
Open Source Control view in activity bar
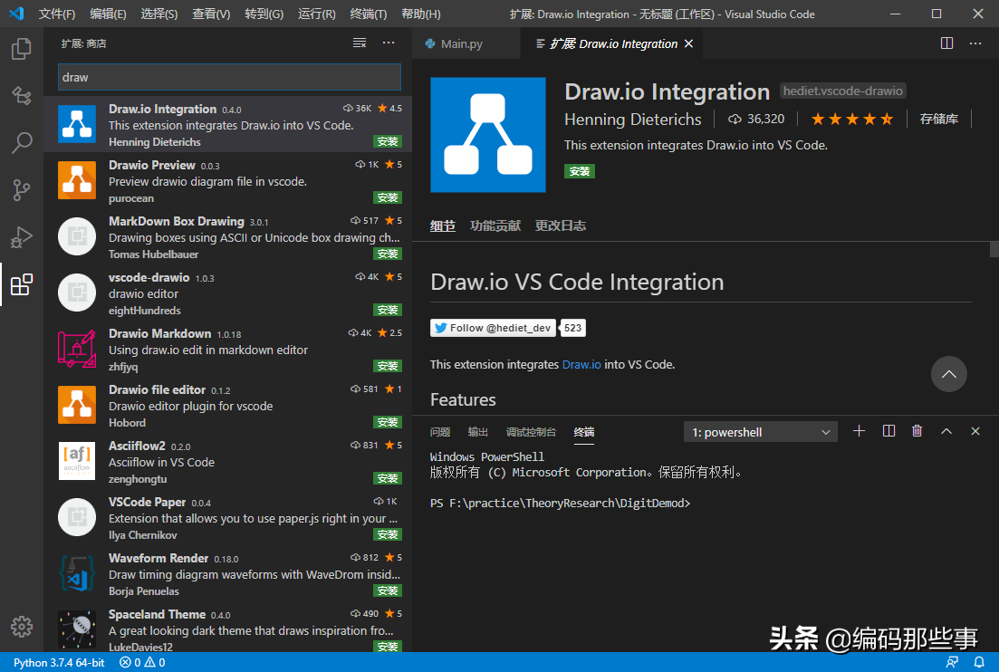(22, 190)
